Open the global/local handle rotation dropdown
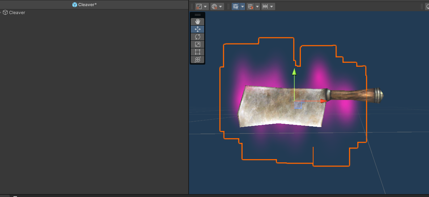 tap(221, 6)
